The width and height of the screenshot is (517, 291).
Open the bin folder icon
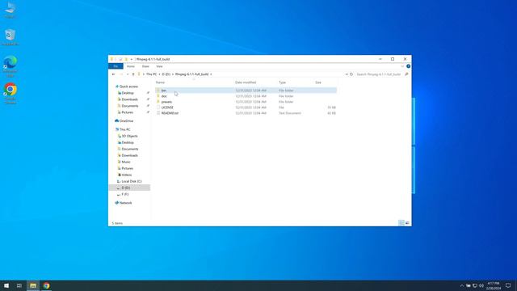pyautogui.click(x=158, y=91)
